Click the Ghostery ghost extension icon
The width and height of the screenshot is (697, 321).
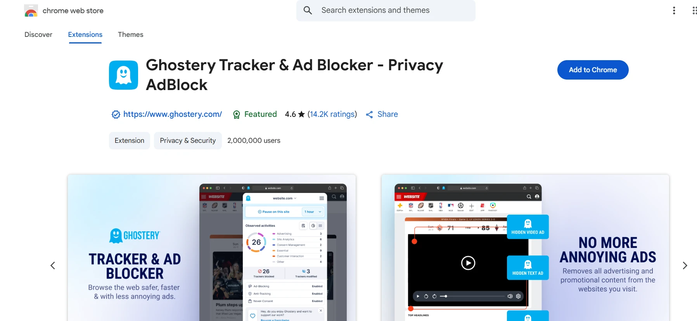(123, 75)
